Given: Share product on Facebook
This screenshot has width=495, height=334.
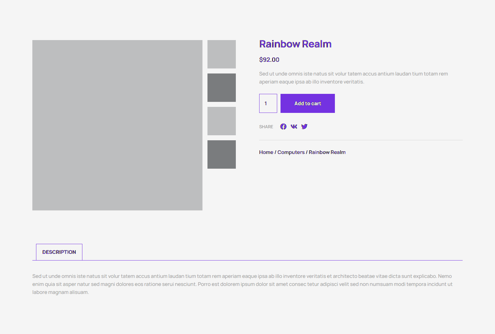Looking at the screenshot, I should pos(283,127).
